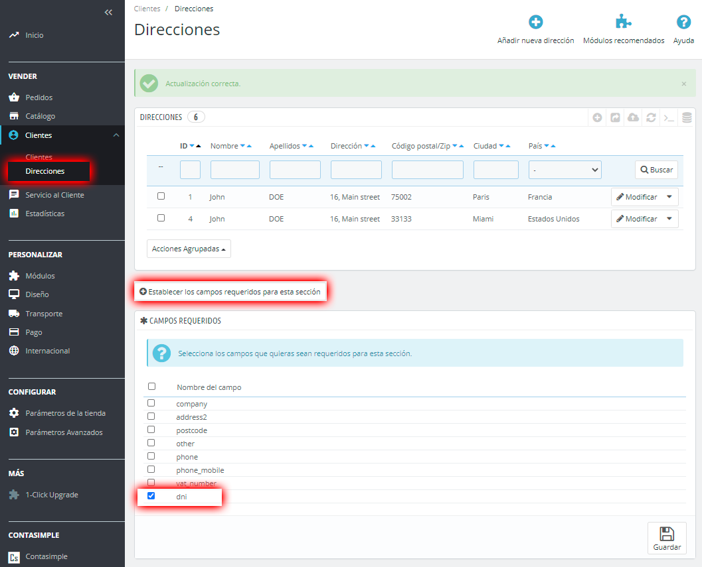Click import cloud icon in table toolbar
Image resolution: width=702 pixels, height=567 pixels.
(x=633, y=117)
